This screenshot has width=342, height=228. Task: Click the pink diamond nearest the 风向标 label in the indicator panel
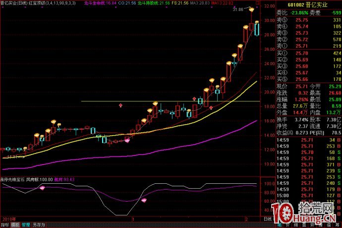coord(42,188)
